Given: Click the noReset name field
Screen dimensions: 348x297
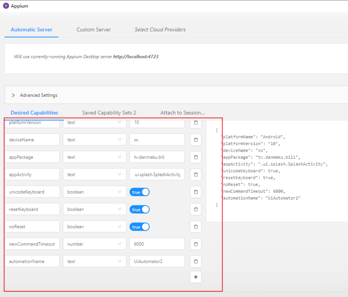Looking at the screenshot, I should [x=32, y=227].
